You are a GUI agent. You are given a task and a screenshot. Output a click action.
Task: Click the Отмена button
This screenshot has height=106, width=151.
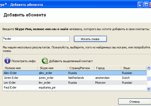point(135,102)
